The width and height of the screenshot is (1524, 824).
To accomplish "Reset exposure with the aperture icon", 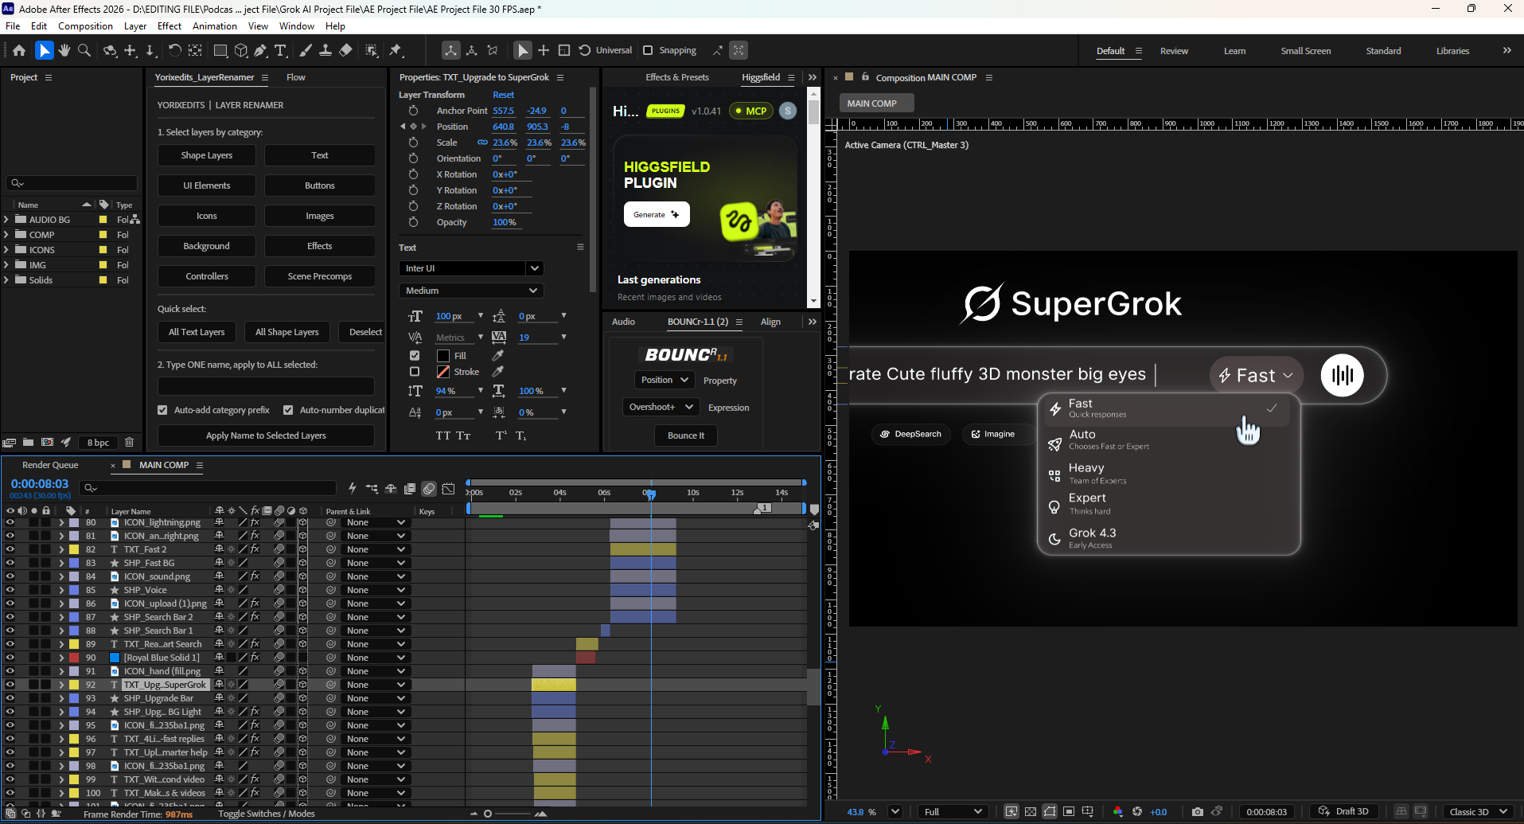I will [x=1137, y=811].
